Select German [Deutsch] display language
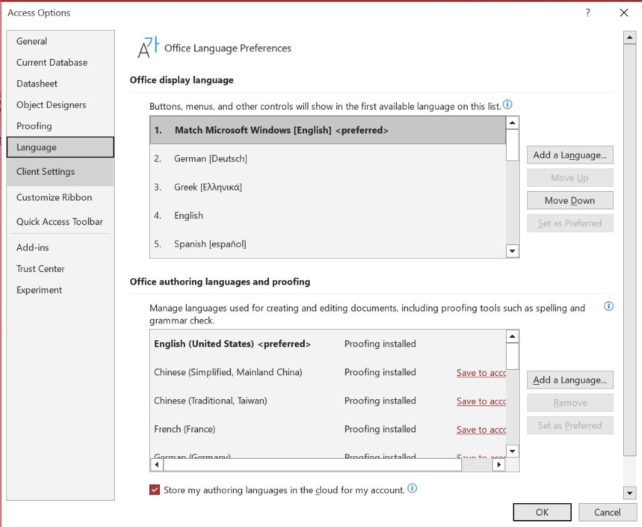The height and width of the screenshot is (527, 642). [x=328, y=159]
